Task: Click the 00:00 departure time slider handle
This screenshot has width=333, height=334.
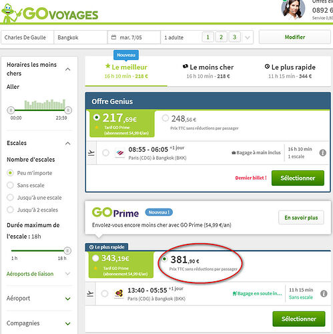Action: point(11,110)
